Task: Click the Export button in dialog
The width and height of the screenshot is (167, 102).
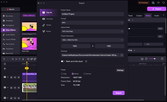Action: pyautogui.click(x=119, y=93)
